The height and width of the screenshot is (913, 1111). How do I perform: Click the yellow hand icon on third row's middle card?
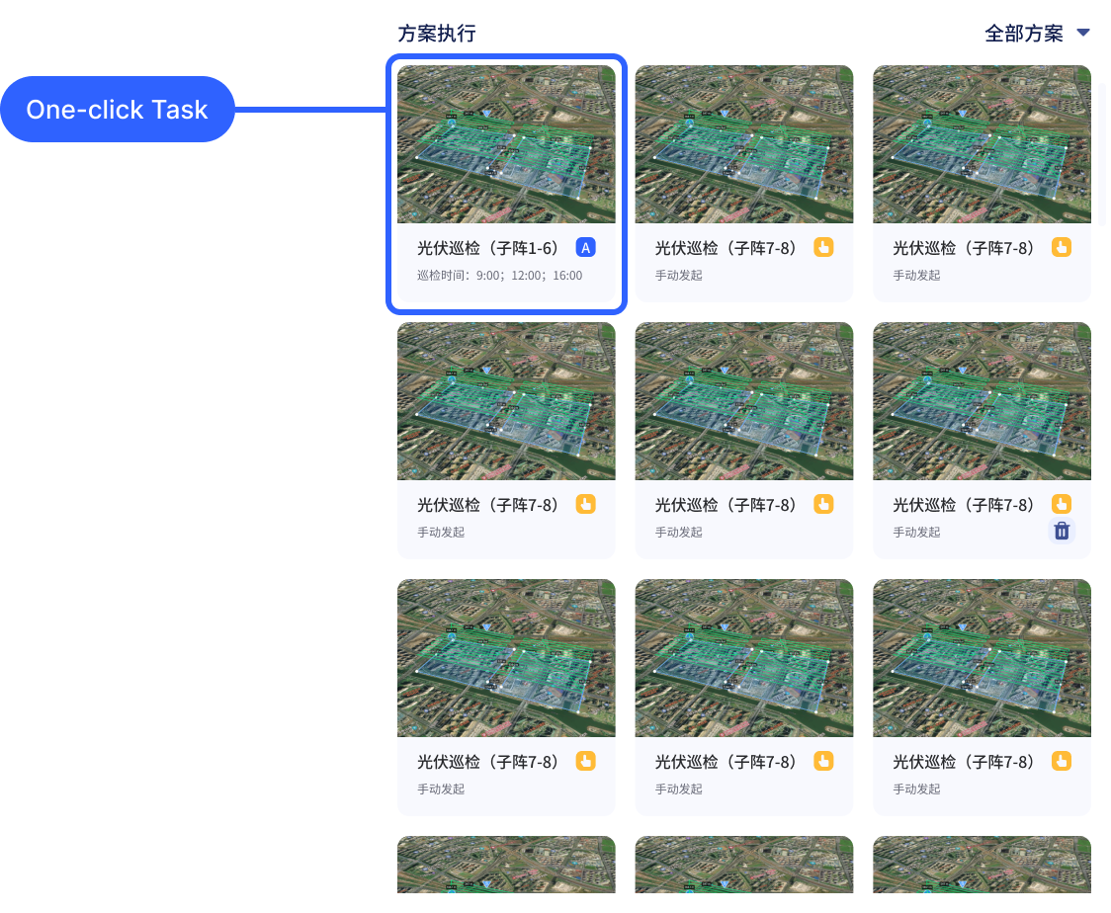tap(823, 762)
